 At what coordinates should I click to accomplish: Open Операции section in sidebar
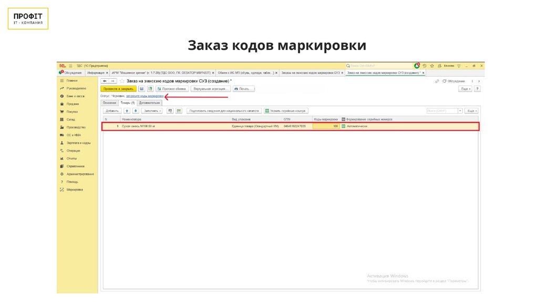73,150
